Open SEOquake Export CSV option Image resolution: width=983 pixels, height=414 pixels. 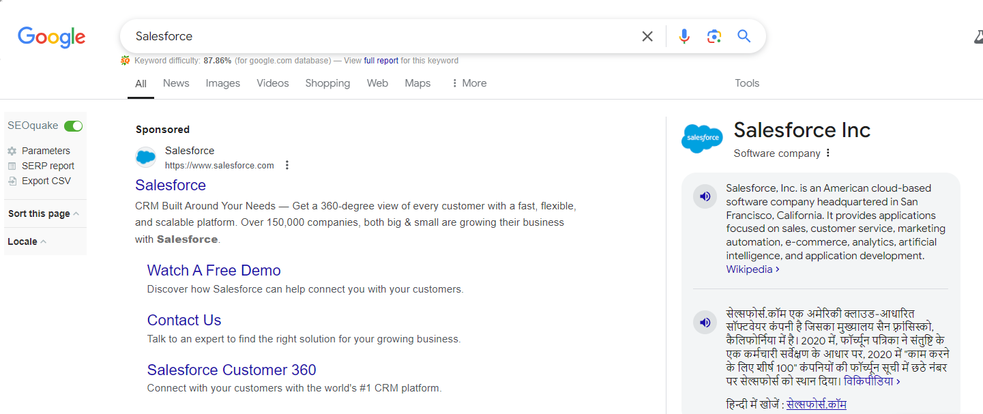[x=46, y=181]
